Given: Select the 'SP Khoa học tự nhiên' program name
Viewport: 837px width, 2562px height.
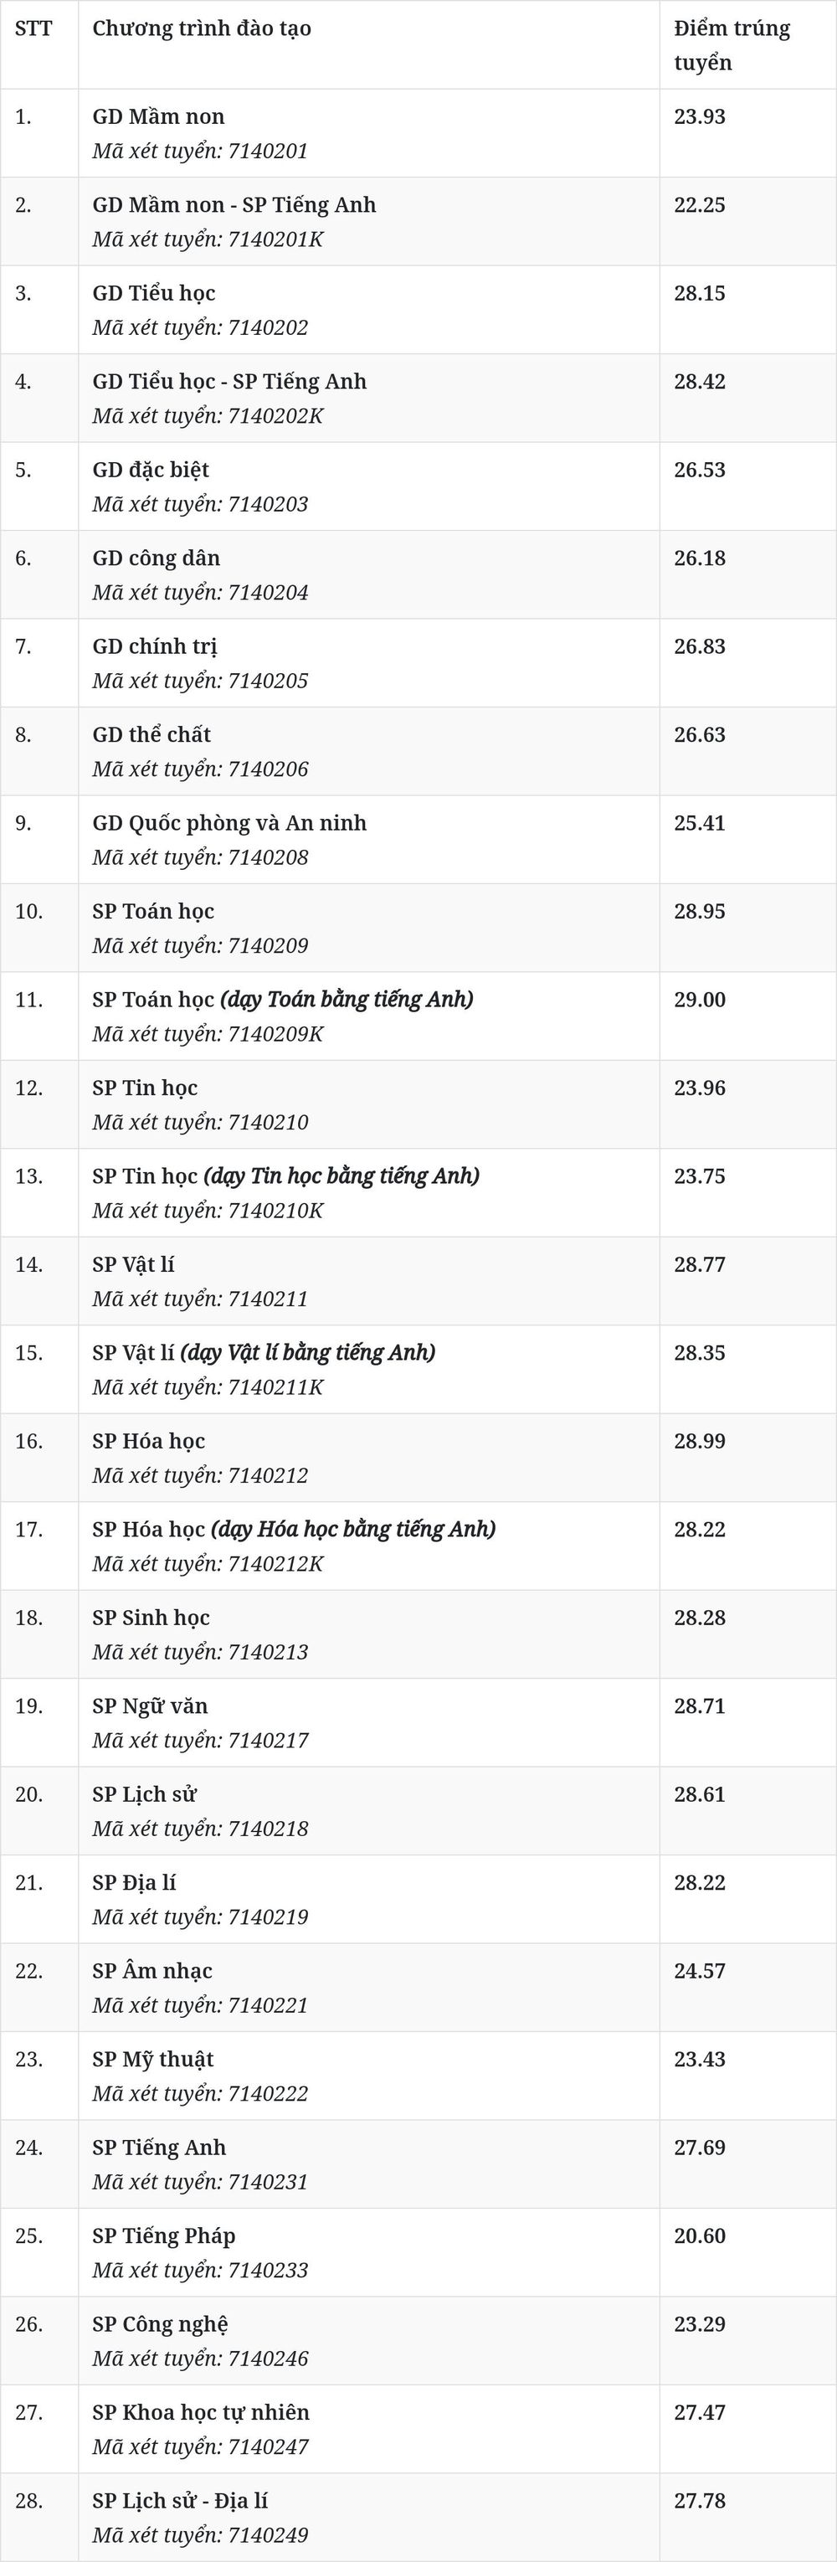Looking at the screenshot, I should 201,2413.
